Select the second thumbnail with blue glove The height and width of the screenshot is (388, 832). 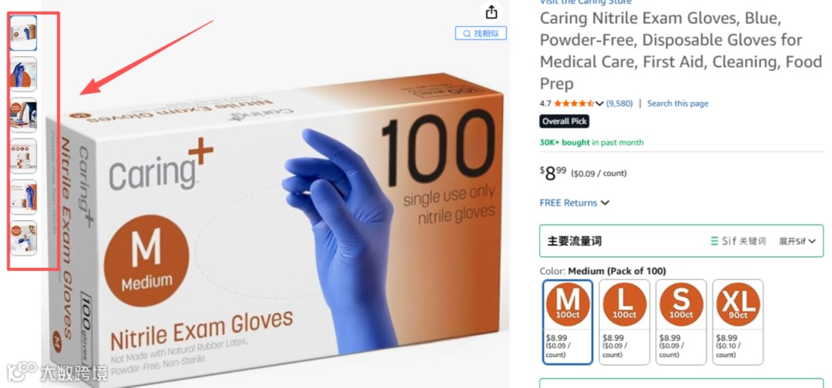point(23,74)
